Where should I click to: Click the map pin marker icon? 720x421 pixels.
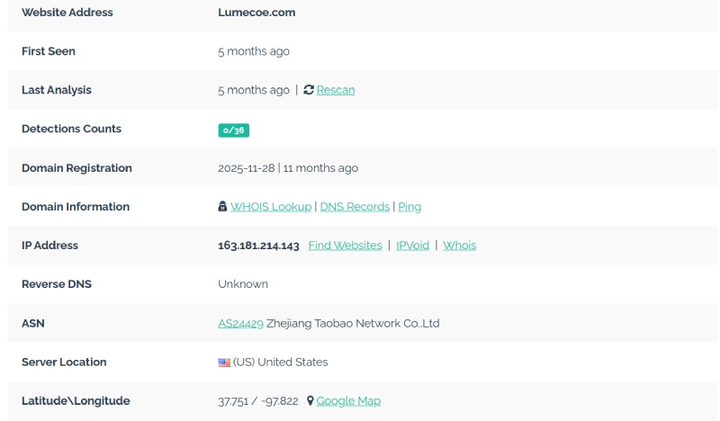[x=310, y=401]
